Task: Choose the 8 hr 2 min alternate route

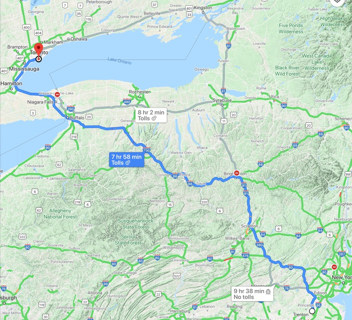Action: [151, 115]
